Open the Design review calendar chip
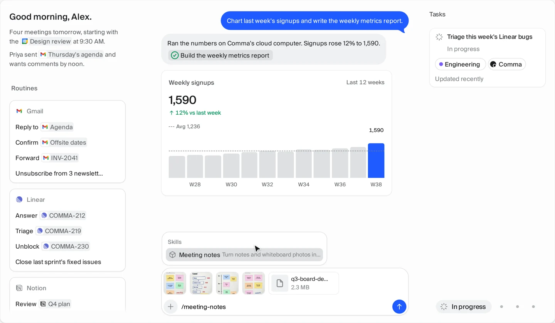The height and width of the screenshot is (323, 555). 46,41
